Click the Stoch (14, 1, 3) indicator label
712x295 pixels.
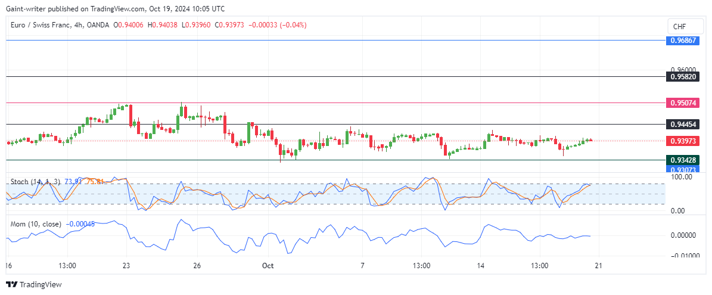(x=35, y=182)
